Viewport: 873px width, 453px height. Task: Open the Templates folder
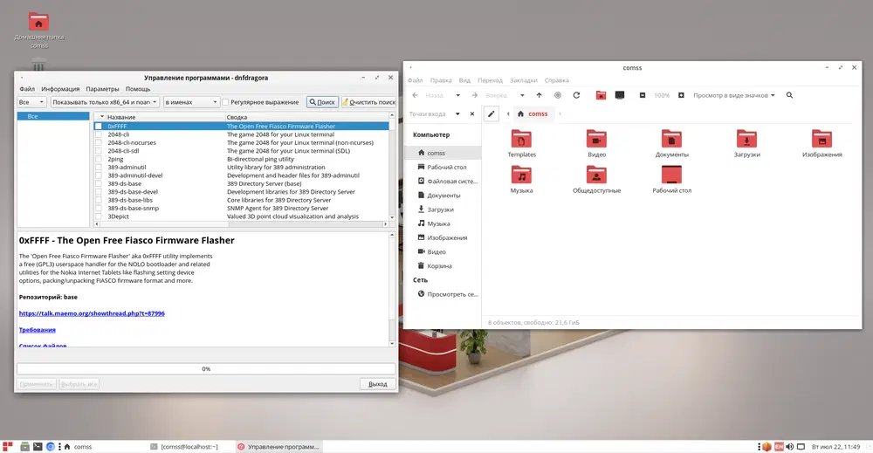point(522,143)
